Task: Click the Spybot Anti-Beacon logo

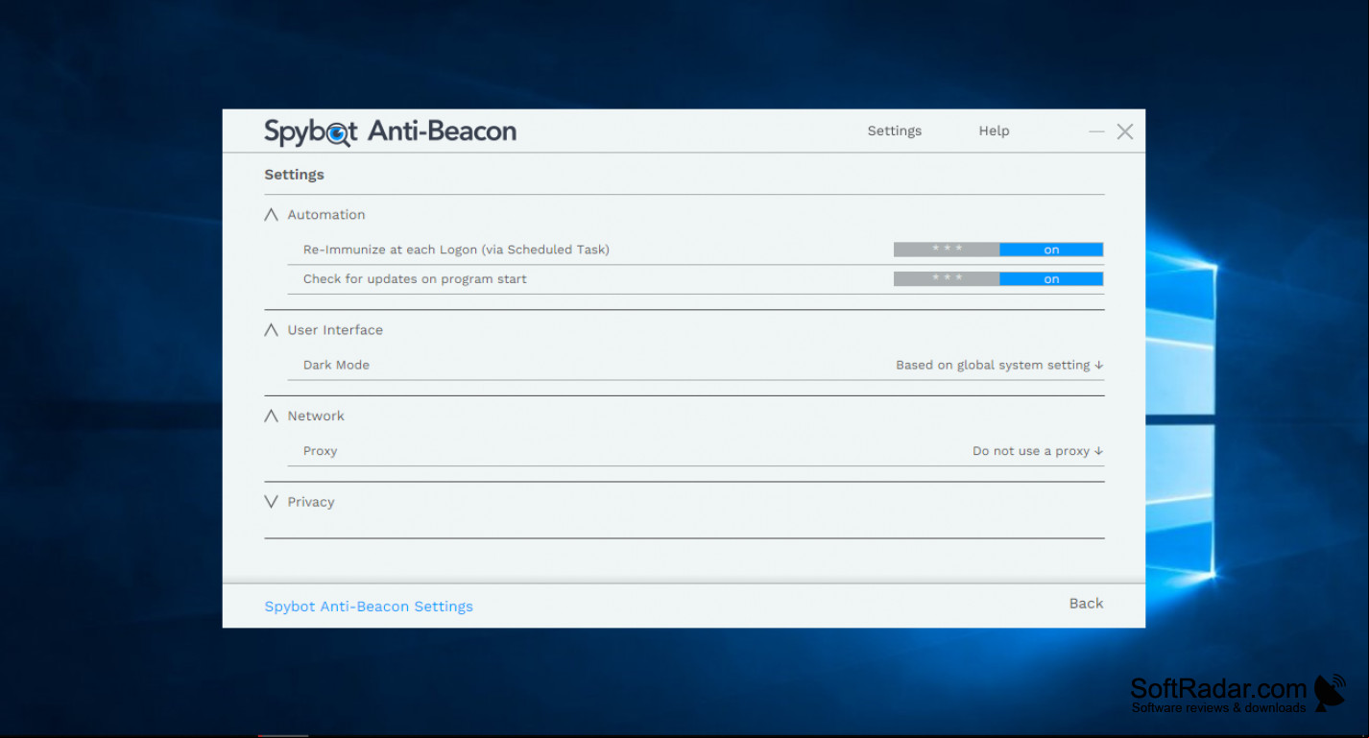Action: 390,131
